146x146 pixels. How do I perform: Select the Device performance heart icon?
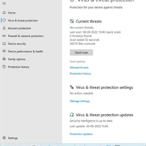4,51
